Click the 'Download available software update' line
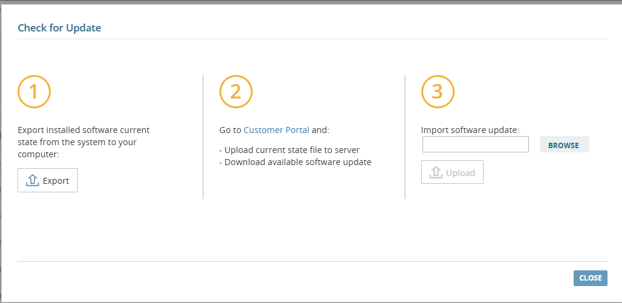This screenshot has width=622, height=303. coord(295,162)
